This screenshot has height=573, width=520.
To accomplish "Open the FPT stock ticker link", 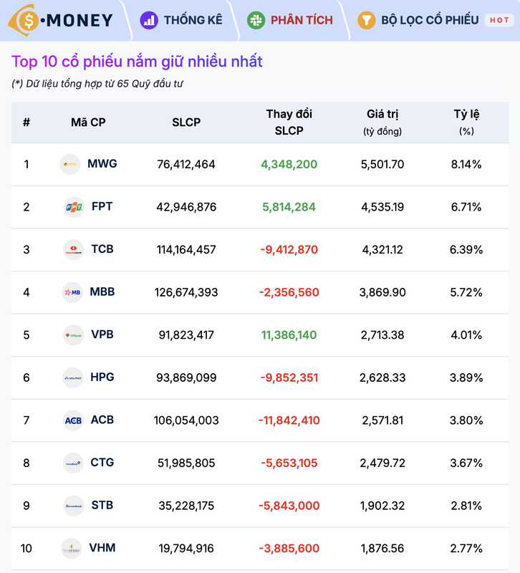I will pos(102,206).
